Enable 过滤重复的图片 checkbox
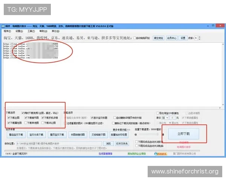This screenshot has width=226, height=181. pos(65,123)
